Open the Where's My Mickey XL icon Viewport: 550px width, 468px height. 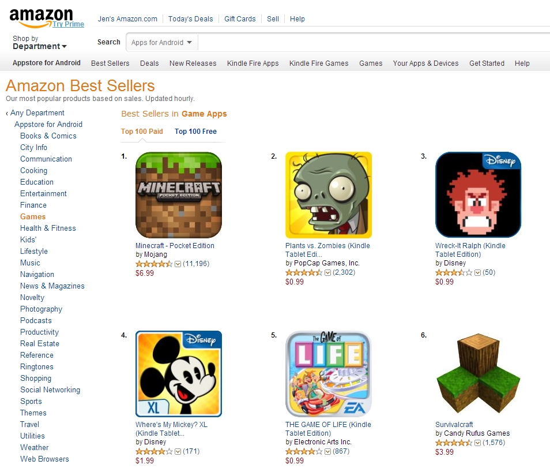pos(179,374)
